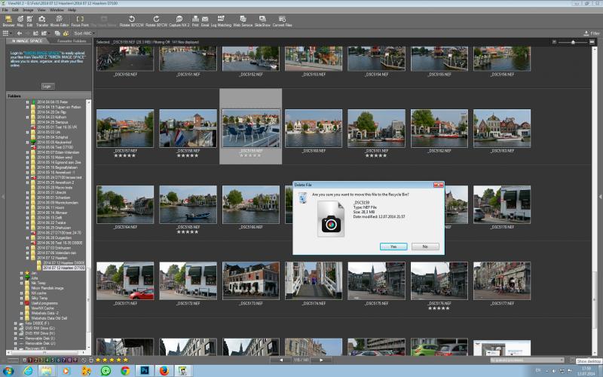The image size is (603, 377).
Task: Open the Sort dropdown
Action: (84, 33)
